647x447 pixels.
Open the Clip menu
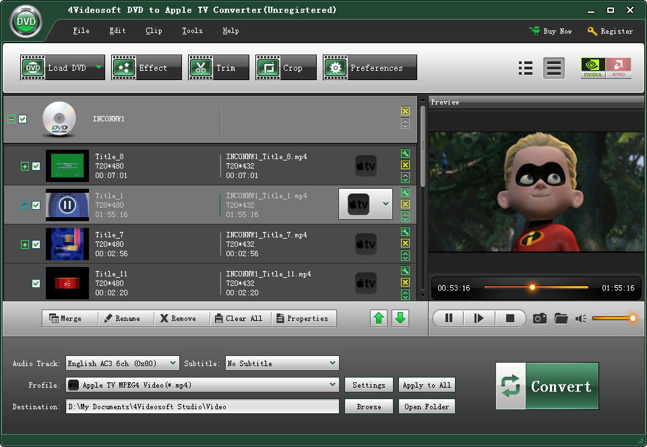click(154, 30)
